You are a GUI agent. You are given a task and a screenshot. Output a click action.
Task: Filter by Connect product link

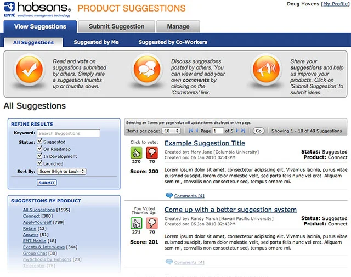coord(31,216)
